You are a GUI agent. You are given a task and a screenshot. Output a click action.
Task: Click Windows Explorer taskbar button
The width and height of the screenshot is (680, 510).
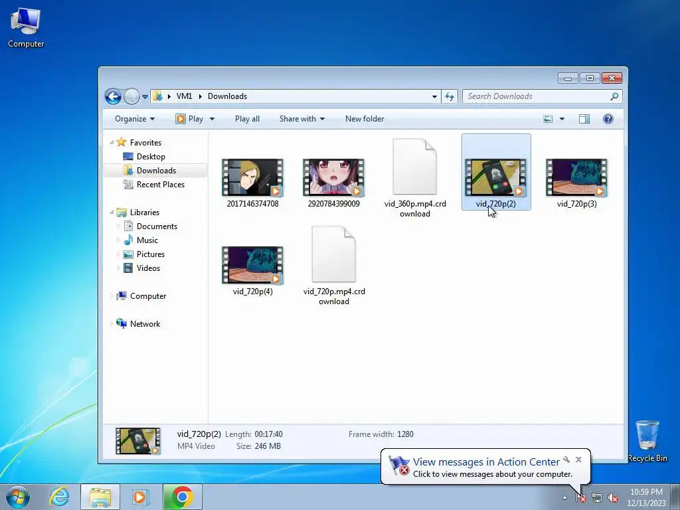[100, 497]
